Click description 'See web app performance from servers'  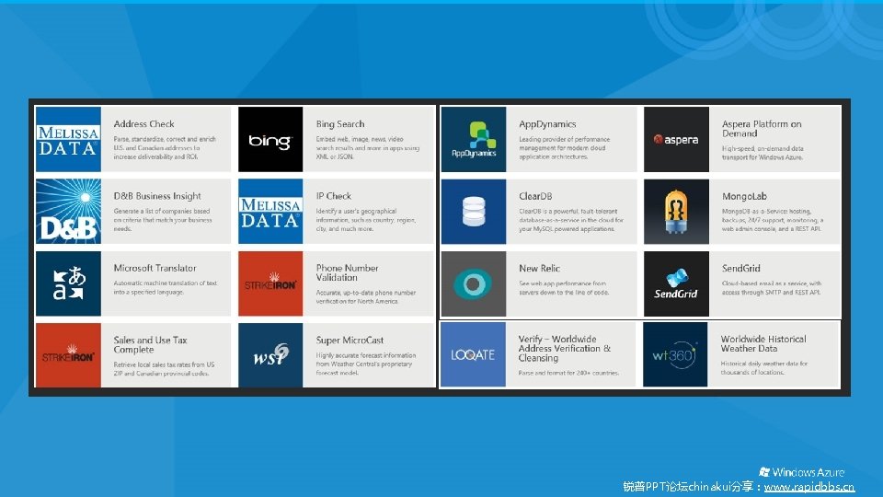(x=563, y=287)
